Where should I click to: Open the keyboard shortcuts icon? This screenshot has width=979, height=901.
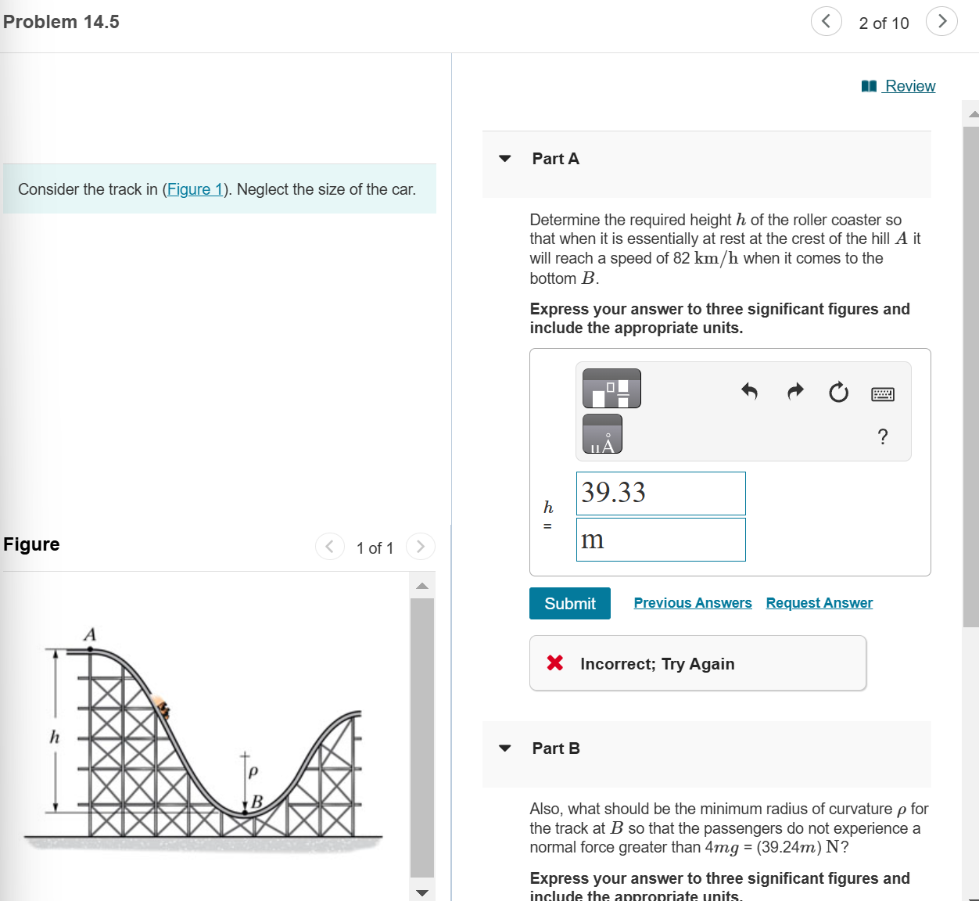[882, 393]
